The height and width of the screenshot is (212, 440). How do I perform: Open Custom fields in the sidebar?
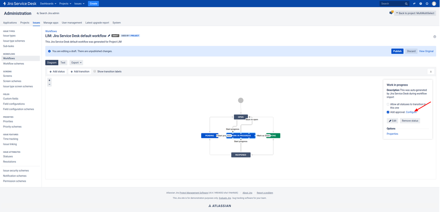(x=11, y=99)
